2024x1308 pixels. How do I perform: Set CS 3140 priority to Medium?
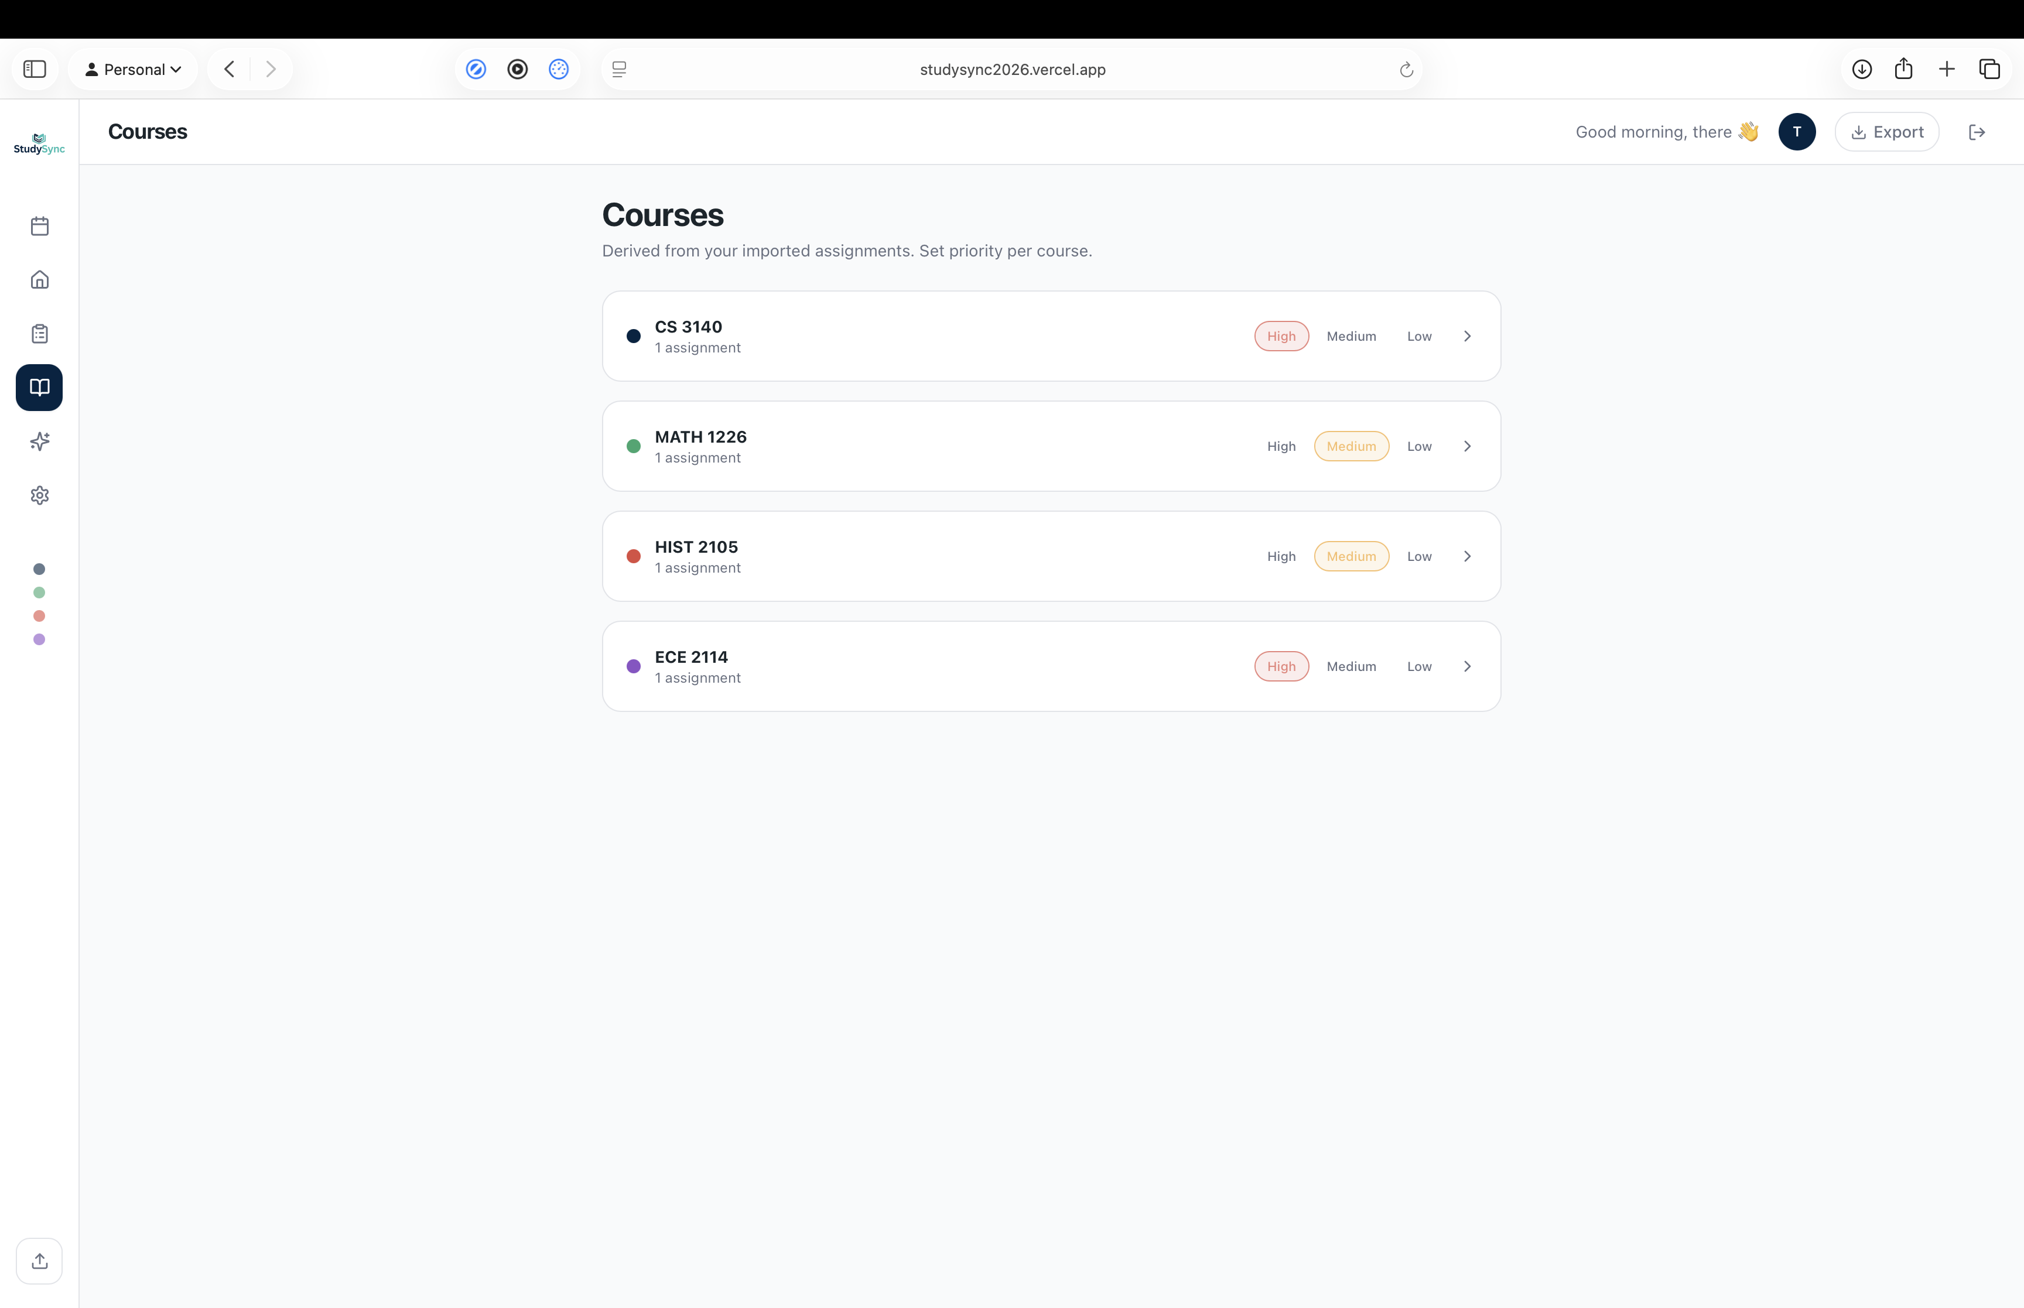coord(1351,336)
